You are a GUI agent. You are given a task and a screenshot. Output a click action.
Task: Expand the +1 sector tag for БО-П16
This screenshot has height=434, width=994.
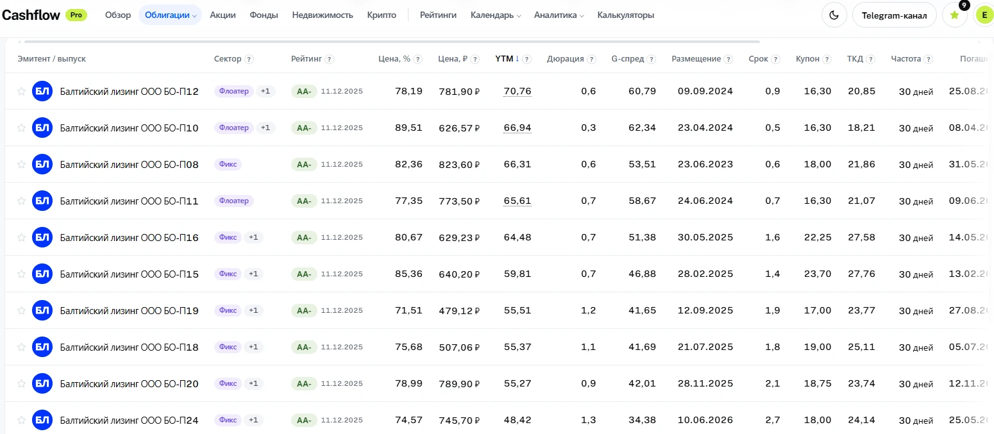pyautogui.click(x=253, y=237)
